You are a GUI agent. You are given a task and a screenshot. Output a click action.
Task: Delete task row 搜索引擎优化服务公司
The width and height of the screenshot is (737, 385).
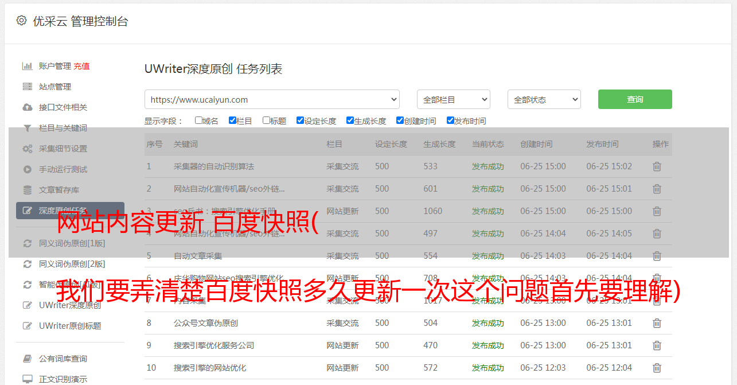click(x=657, y=345)
